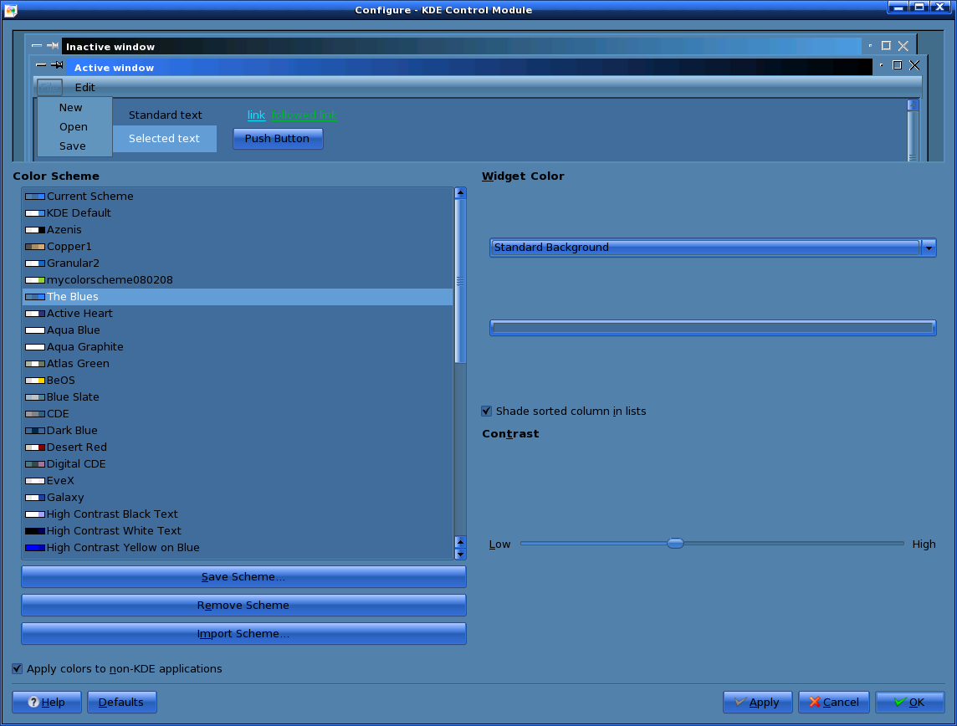Click the mycolorscheme080208 color icon
This screenshot has height=726, width=957.
(x=35, y=280)
